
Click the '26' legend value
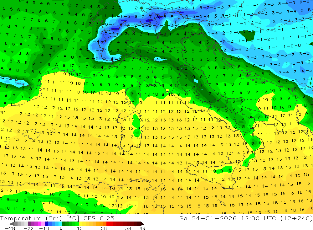point(104,228)
